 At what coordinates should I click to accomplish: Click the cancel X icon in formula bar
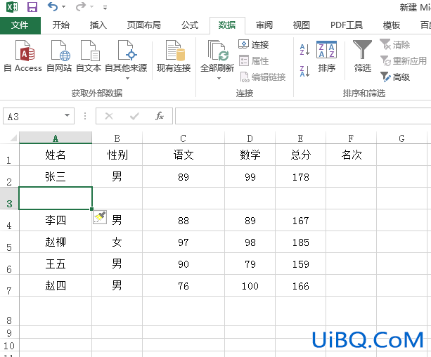(x=109, y=116)
